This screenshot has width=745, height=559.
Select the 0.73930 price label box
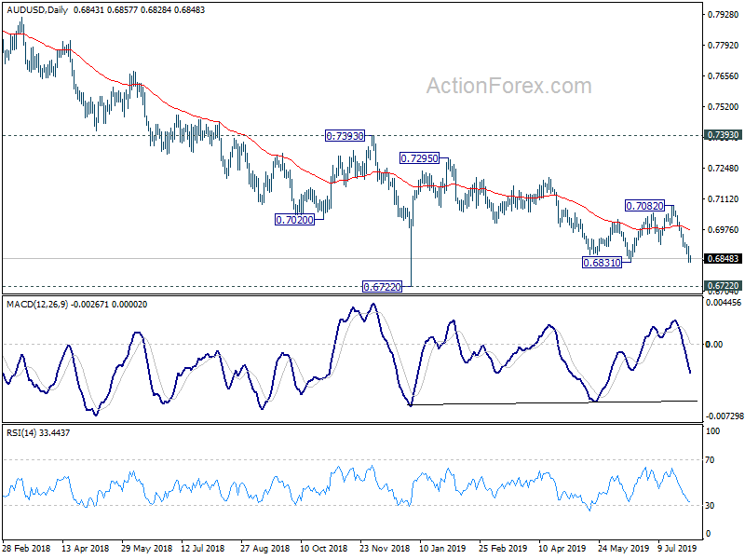coord(345,136)
